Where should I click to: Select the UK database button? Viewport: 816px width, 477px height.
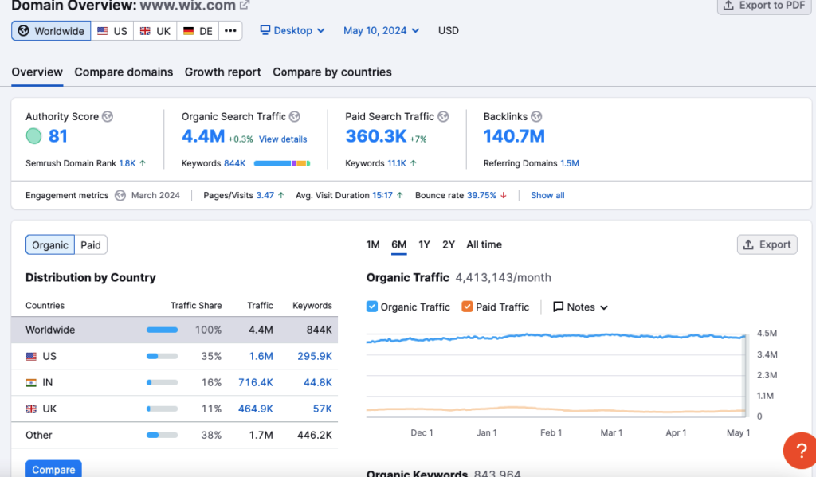[x=155, y=31]
